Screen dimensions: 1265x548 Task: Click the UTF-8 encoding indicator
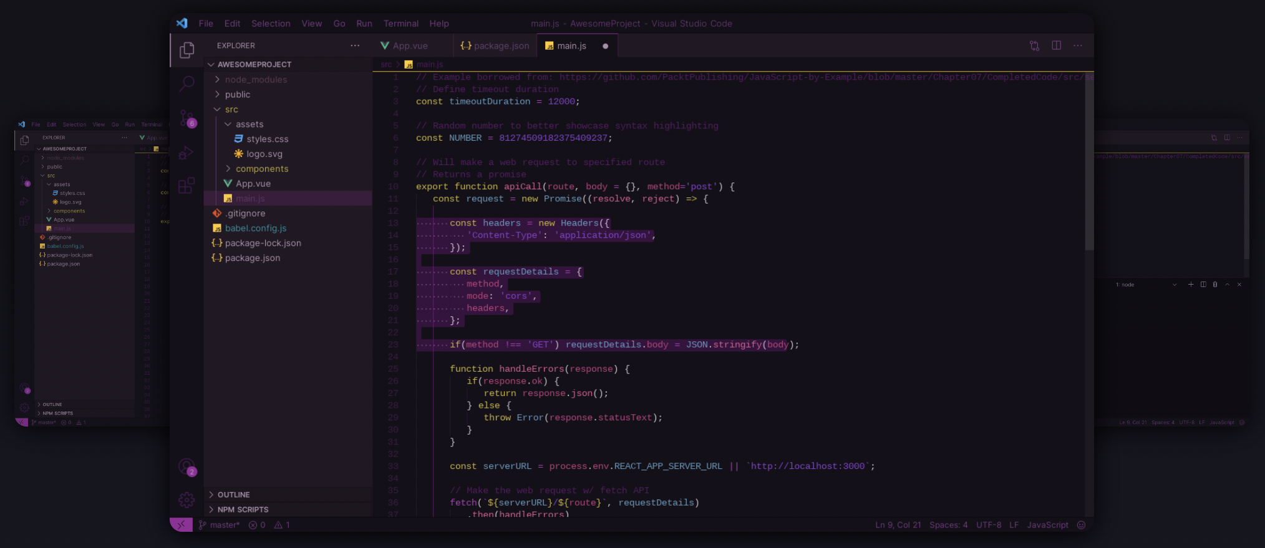(x=989, y=525)
